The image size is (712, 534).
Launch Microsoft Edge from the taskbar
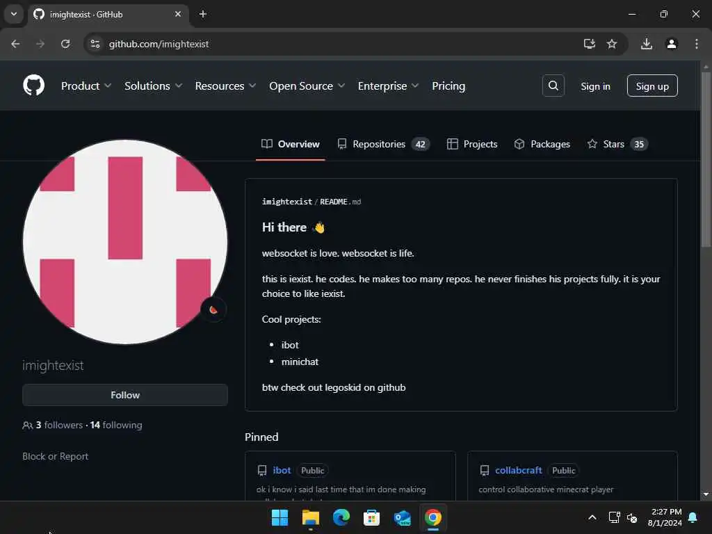(341, 517)
